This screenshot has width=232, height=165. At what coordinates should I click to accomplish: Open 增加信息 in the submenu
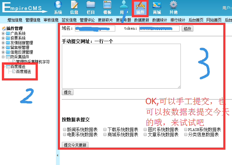click(15, 20)
